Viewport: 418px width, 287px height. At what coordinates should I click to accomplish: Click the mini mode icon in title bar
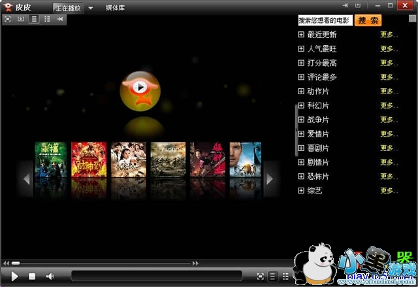tap(358, 5)
